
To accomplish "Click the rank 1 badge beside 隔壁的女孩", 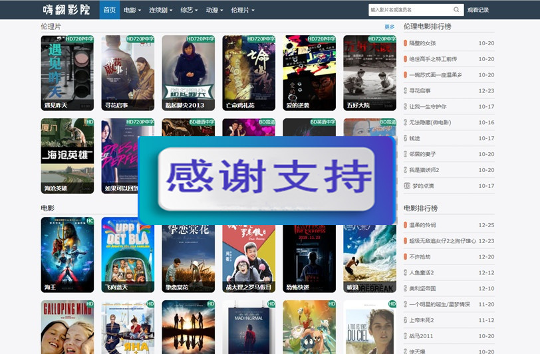I will 406,43.
